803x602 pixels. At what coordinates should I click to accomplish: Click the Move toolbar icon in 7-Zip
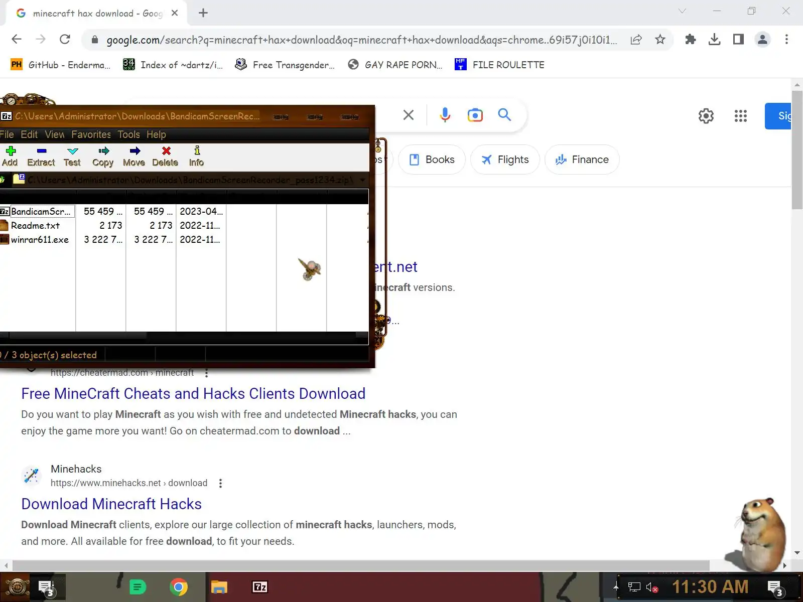[x=134, y=156]
